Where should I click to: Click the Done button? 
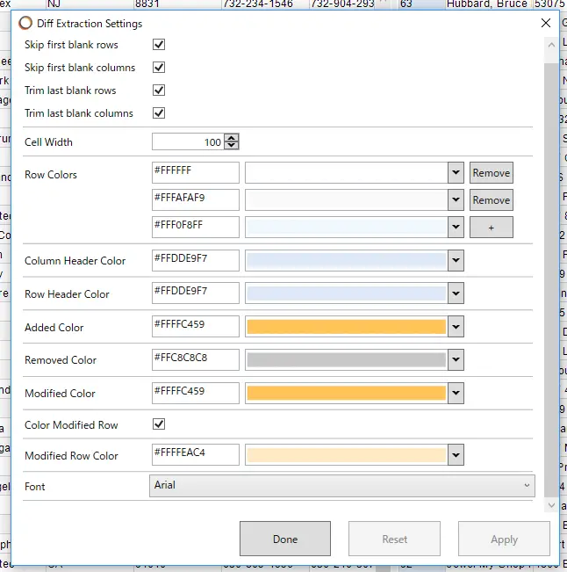point(285,539)
